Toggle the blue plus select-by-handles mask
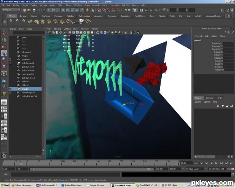 49,10
